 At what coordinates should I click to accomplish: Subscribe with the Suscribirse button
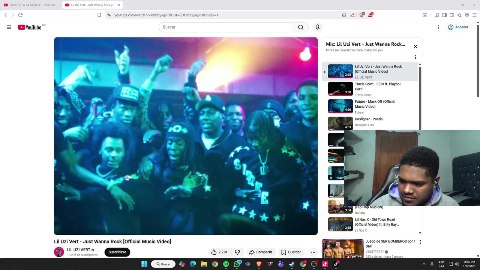click(117, 252)
